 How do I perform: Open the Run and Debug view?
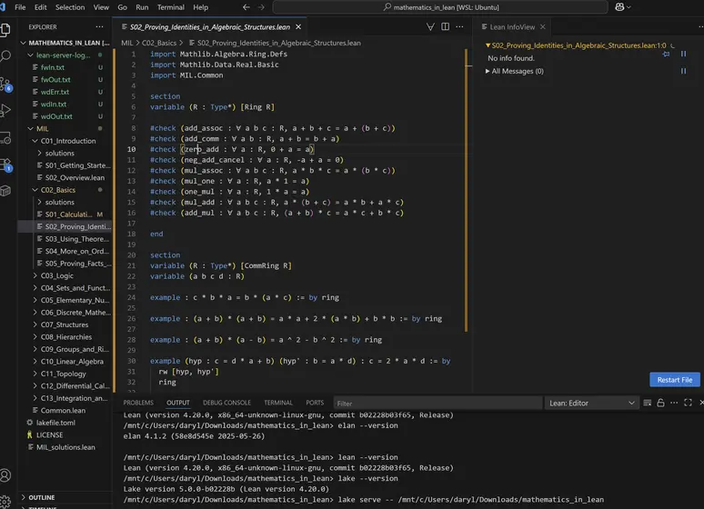[x=8, y=111]
